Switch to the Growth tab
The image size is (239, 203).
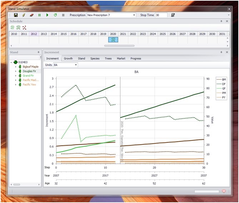coord(68,59)
